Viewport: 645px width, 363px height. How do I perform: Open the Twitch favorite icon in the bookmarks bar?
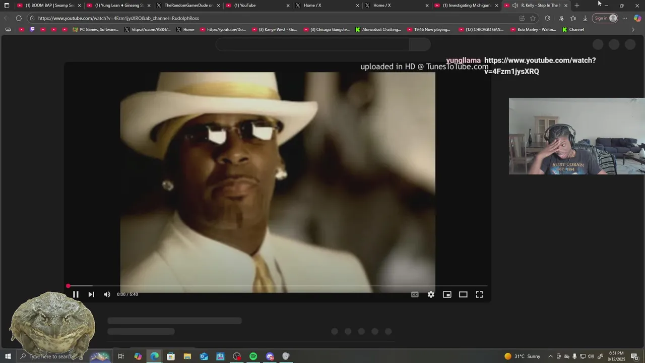point(32,29)
